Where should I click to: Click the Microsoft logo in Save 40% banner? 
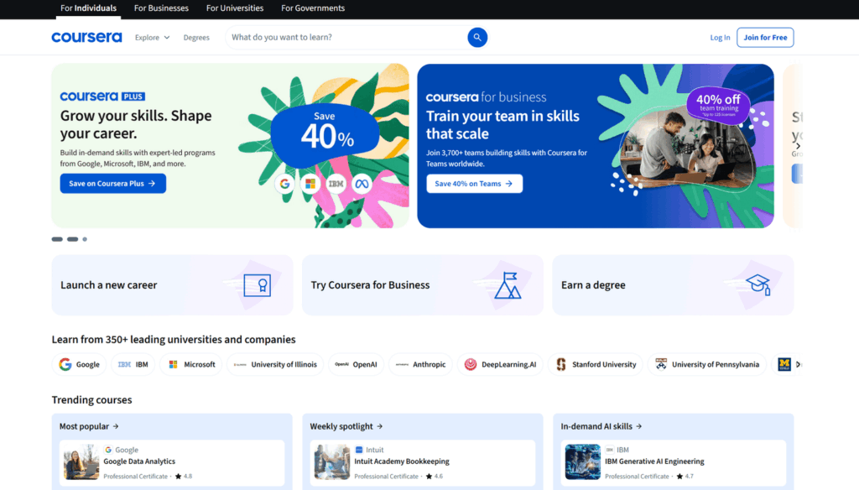(310, 184)
